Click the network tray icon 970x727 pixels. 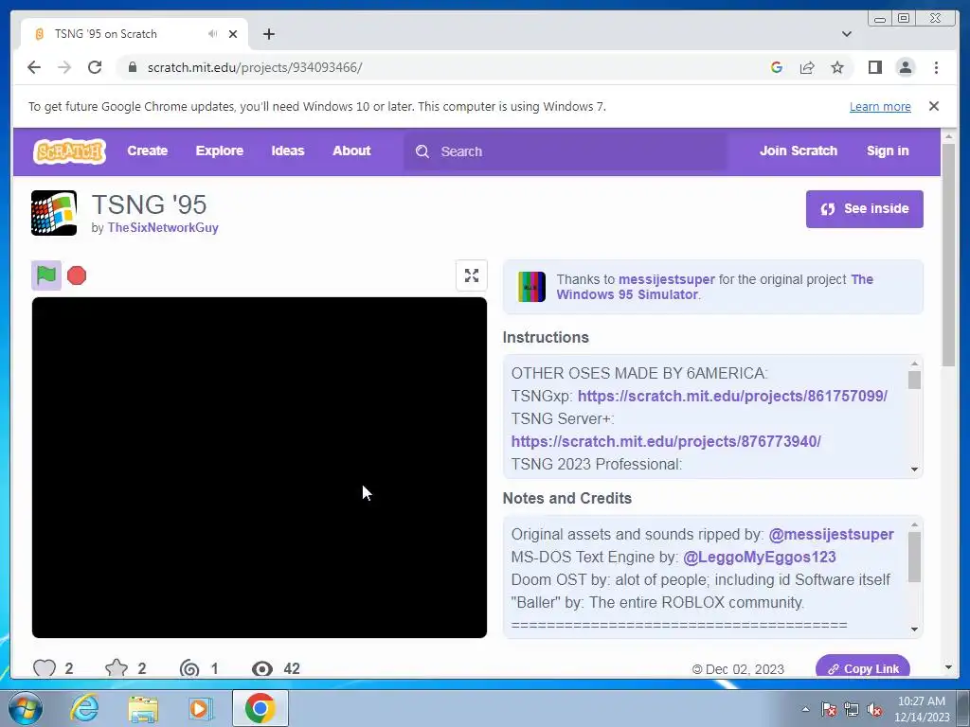click(852, 709)
